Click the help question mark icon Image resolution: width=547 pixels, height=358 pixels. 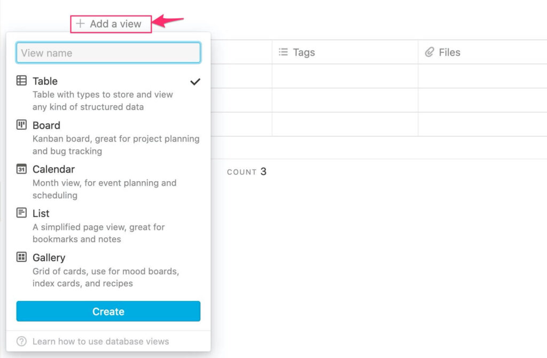point(21,341)
